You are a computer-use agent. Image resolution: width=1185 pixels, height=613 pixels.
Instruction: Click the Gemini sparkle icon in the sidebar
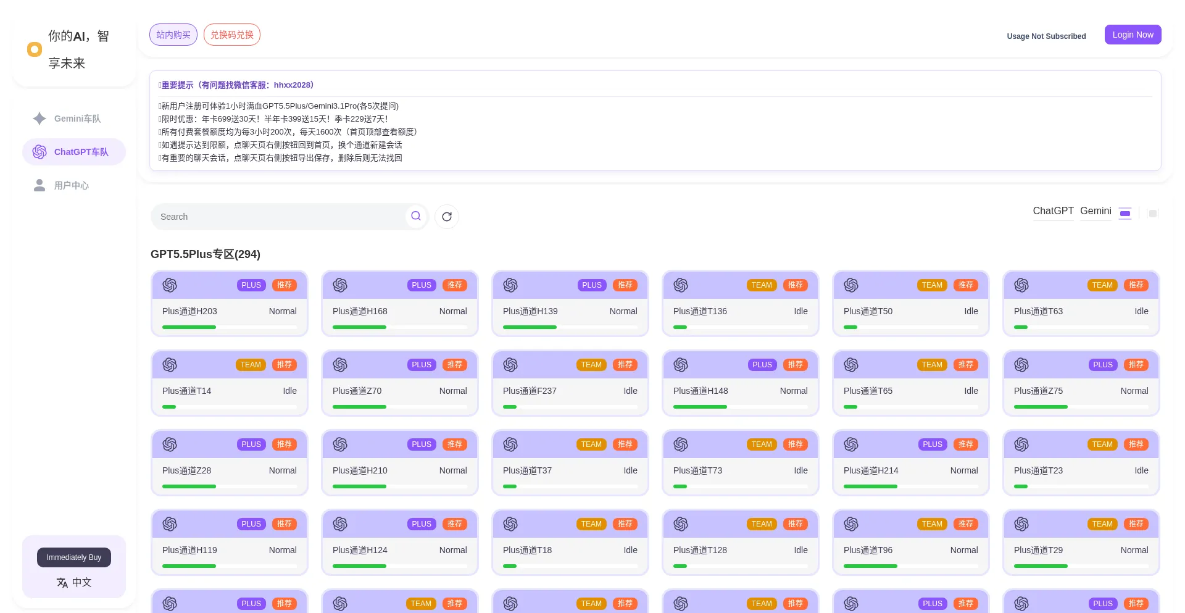click(39, 119)
